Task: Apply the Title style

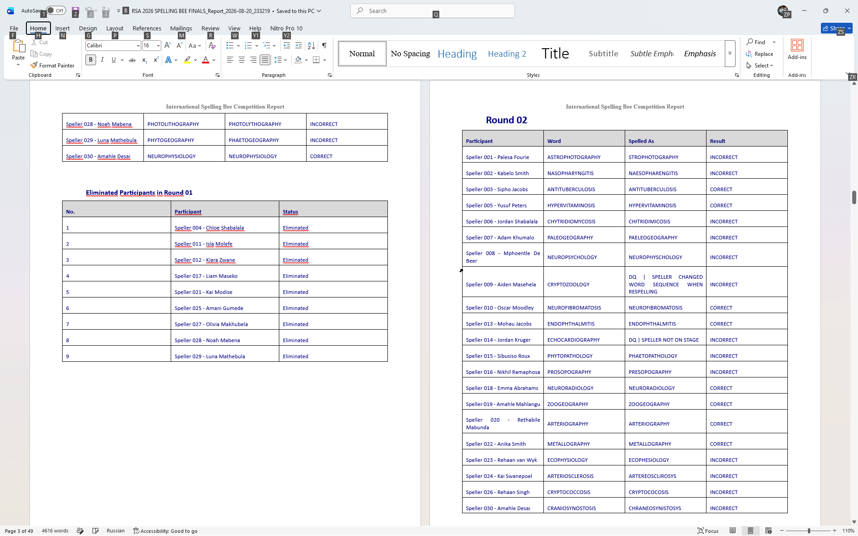Action: (x=555, y=54)
